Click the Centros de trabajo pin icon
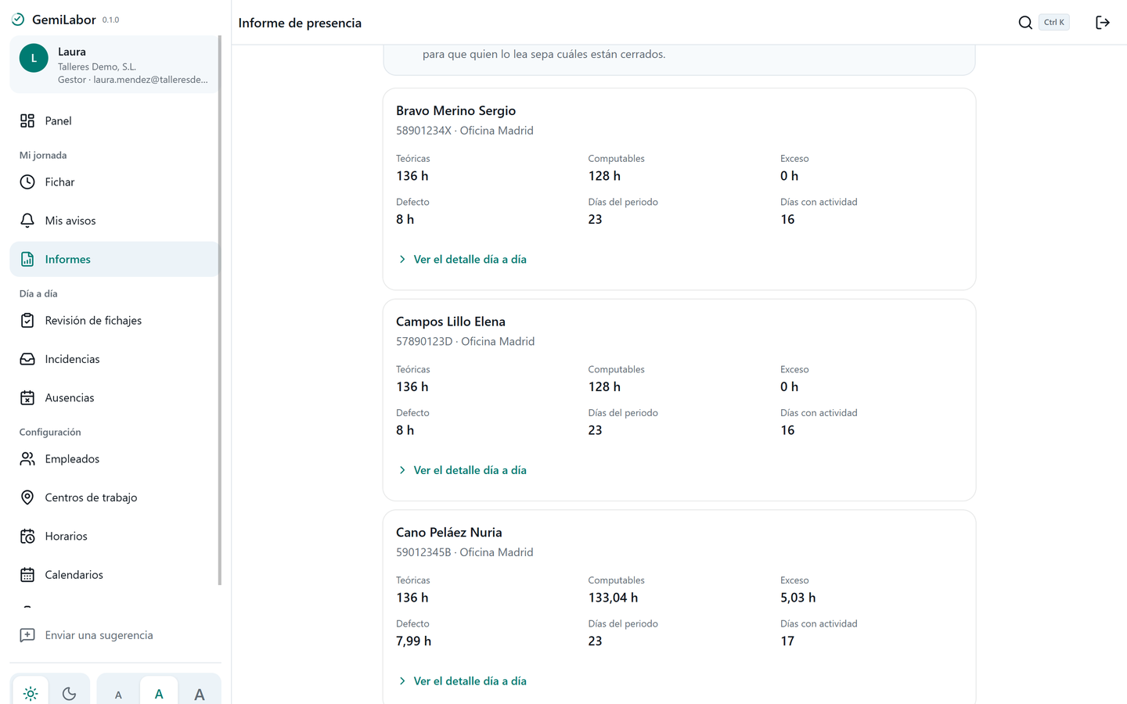This screenshot has width=1127, height=704. (27, 497)
